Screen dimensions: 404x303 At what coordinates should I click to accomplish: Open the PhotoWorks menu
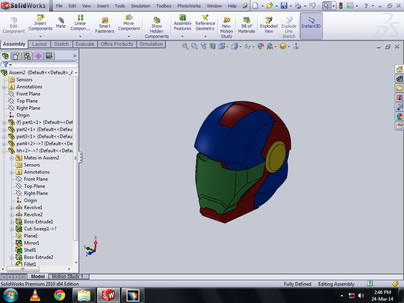189,6
